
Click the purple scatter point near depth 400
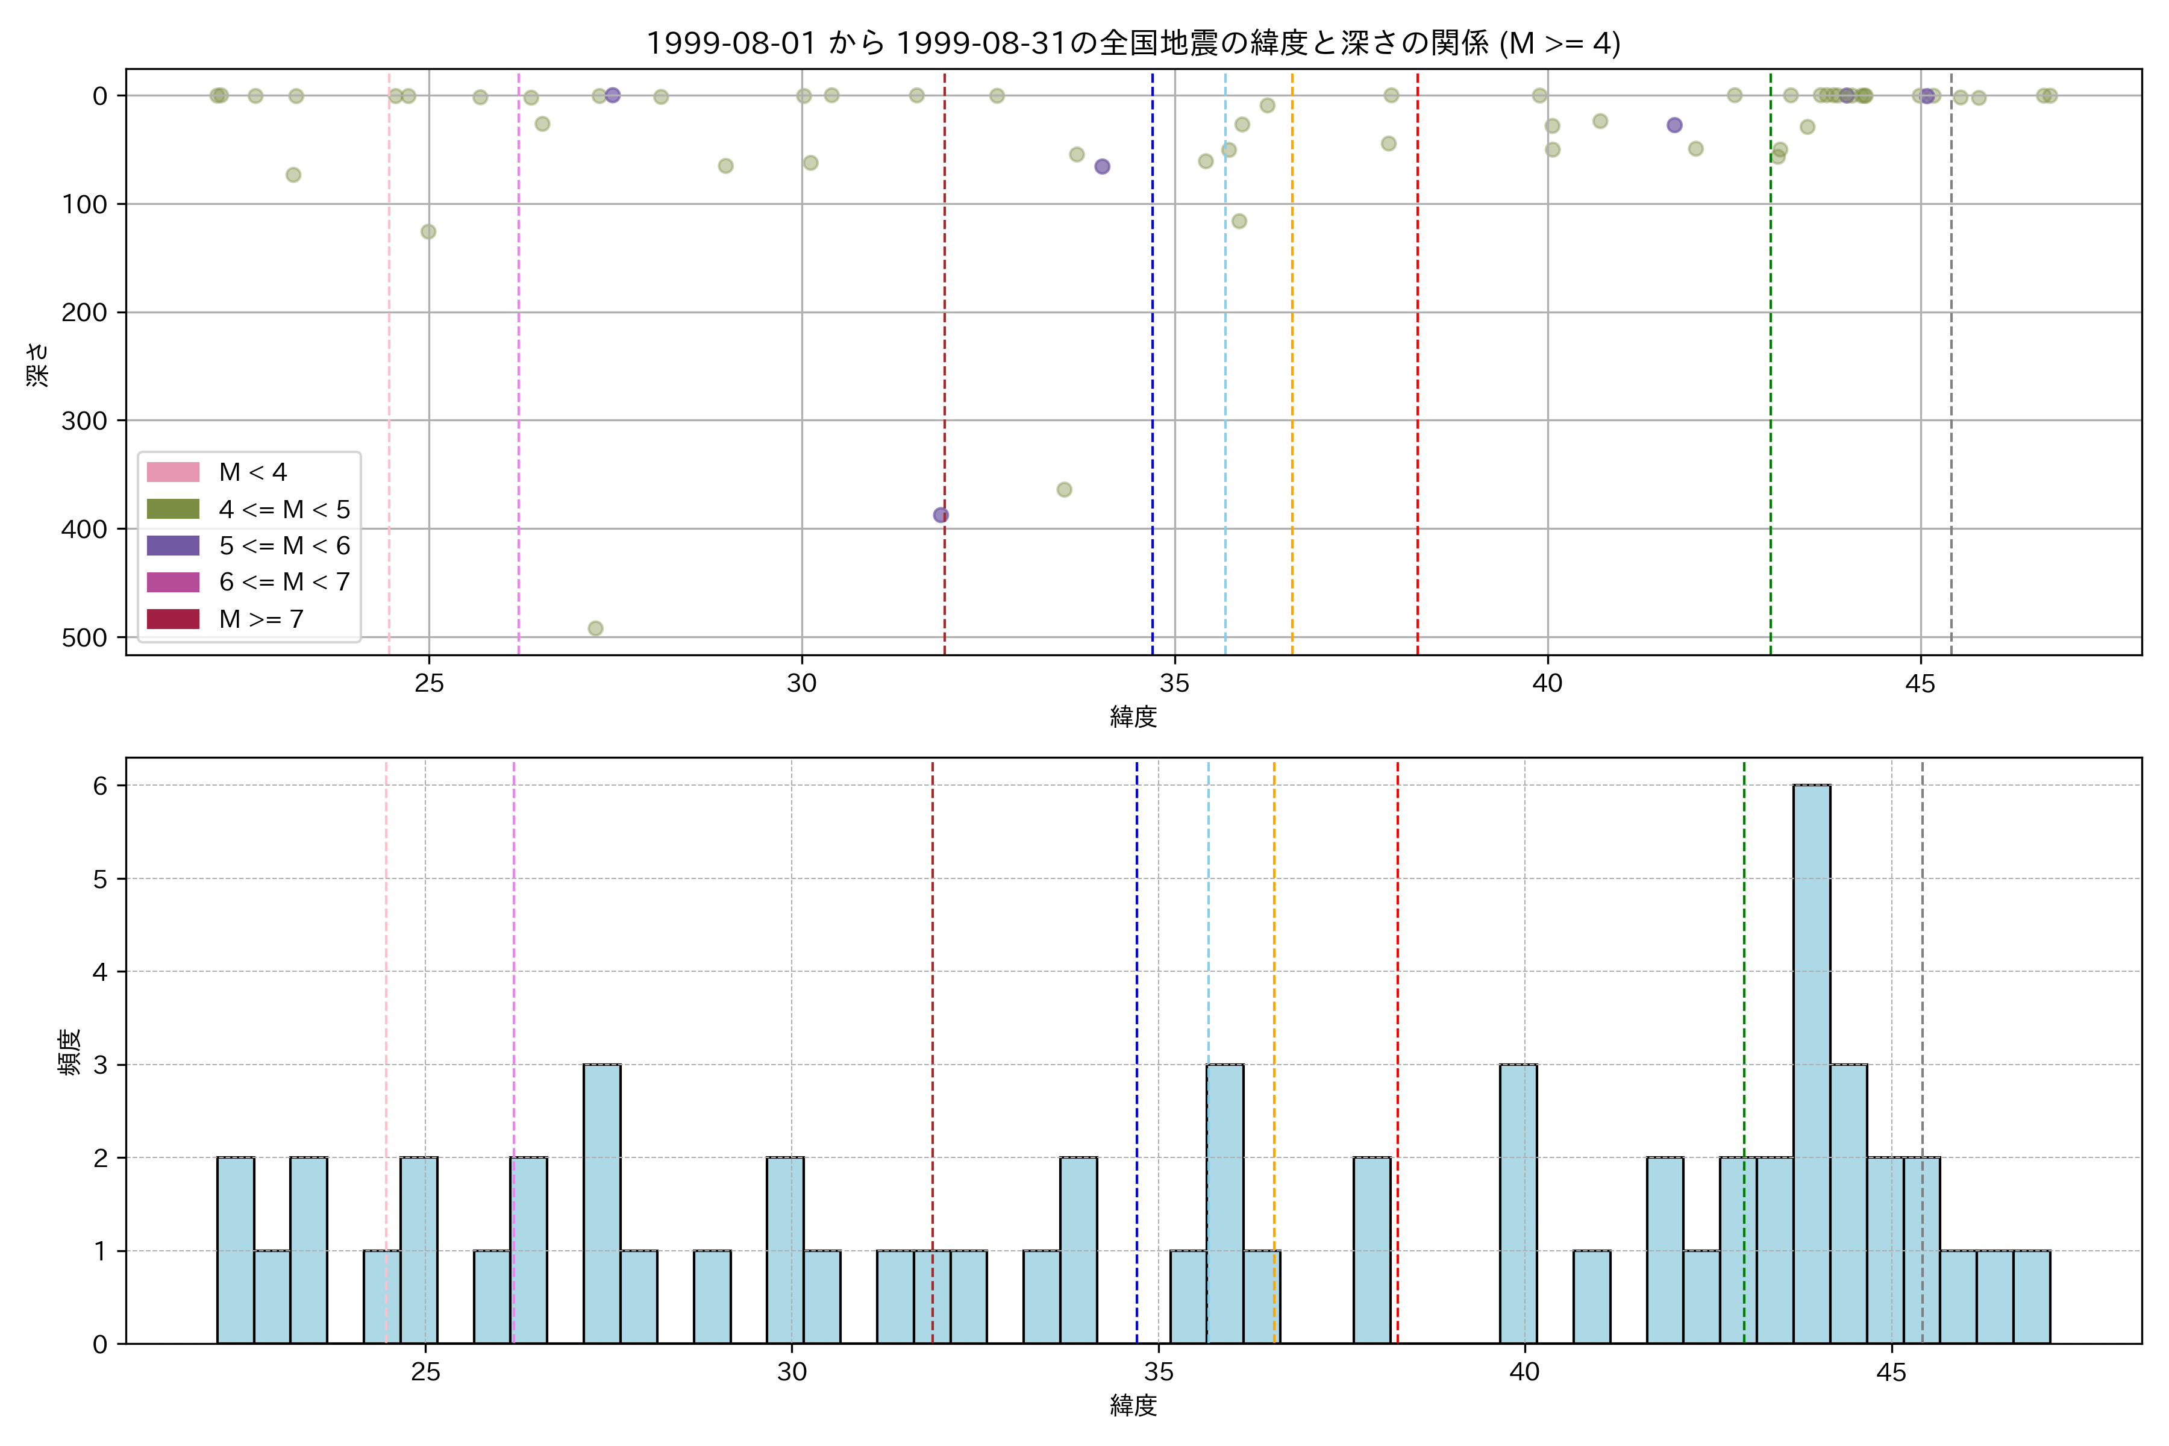click(941, 515)
